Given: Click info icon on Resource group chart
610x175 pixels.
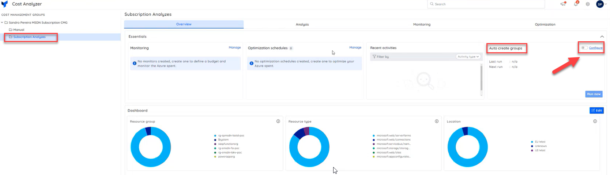Looking at the screenshot, I should 278,121.
